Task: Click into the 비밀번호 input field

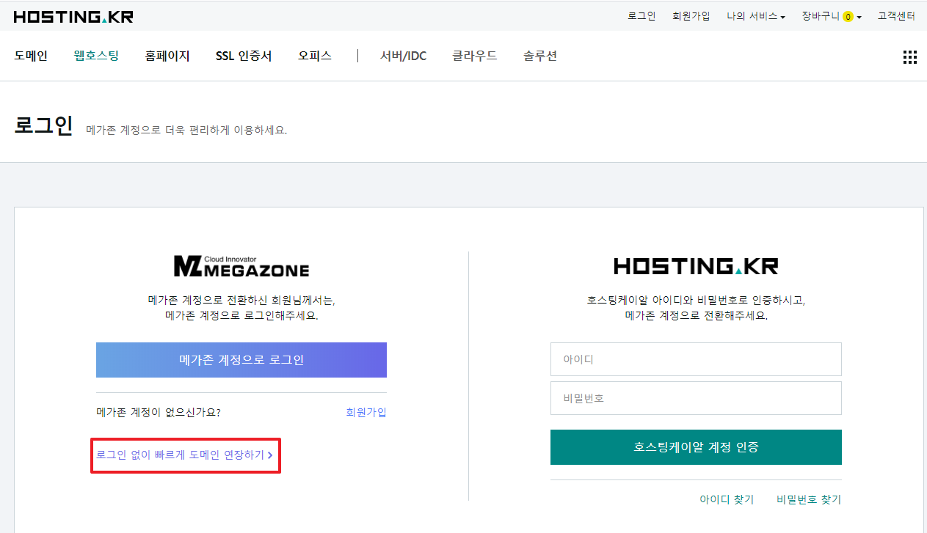Action: pos(695,398)
